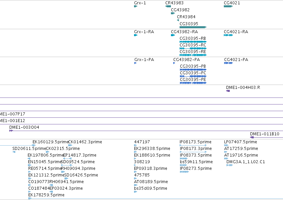Click the EP03024.3prime EST label
Screen dimensions: 283x200
coord(66,188)
